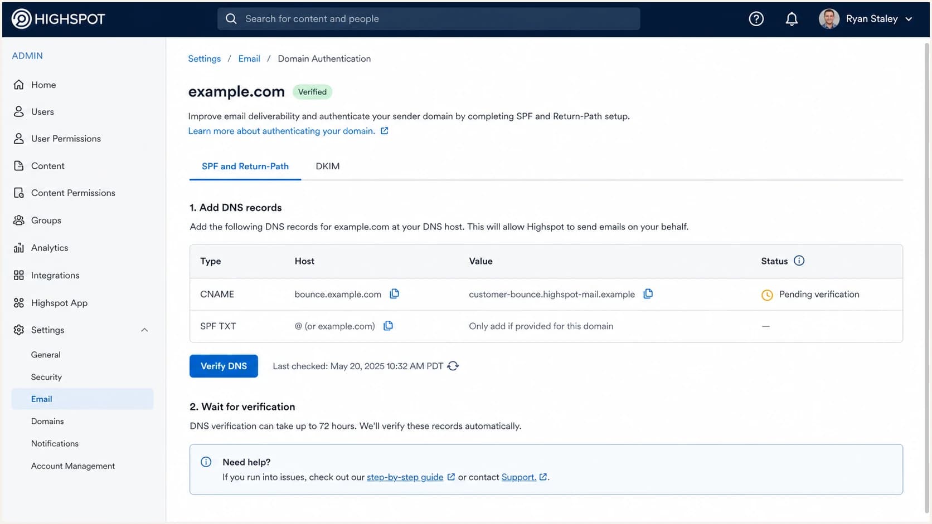The width and height of the screenshot is (932, 524).
Task: Click the Verify DNS button
Action: point(224,366)
